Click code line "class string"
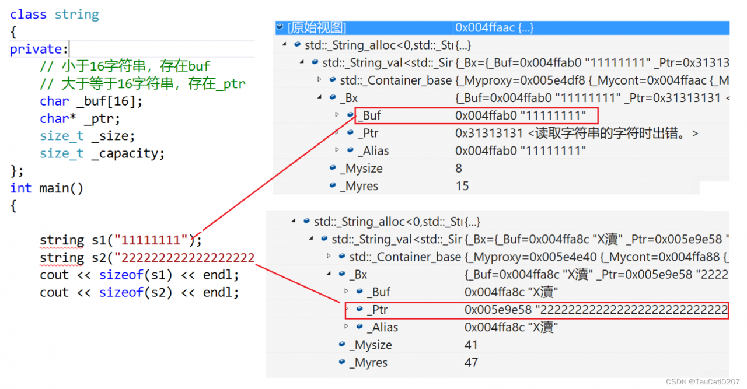747x389 pixels. [x=54, y=15]
